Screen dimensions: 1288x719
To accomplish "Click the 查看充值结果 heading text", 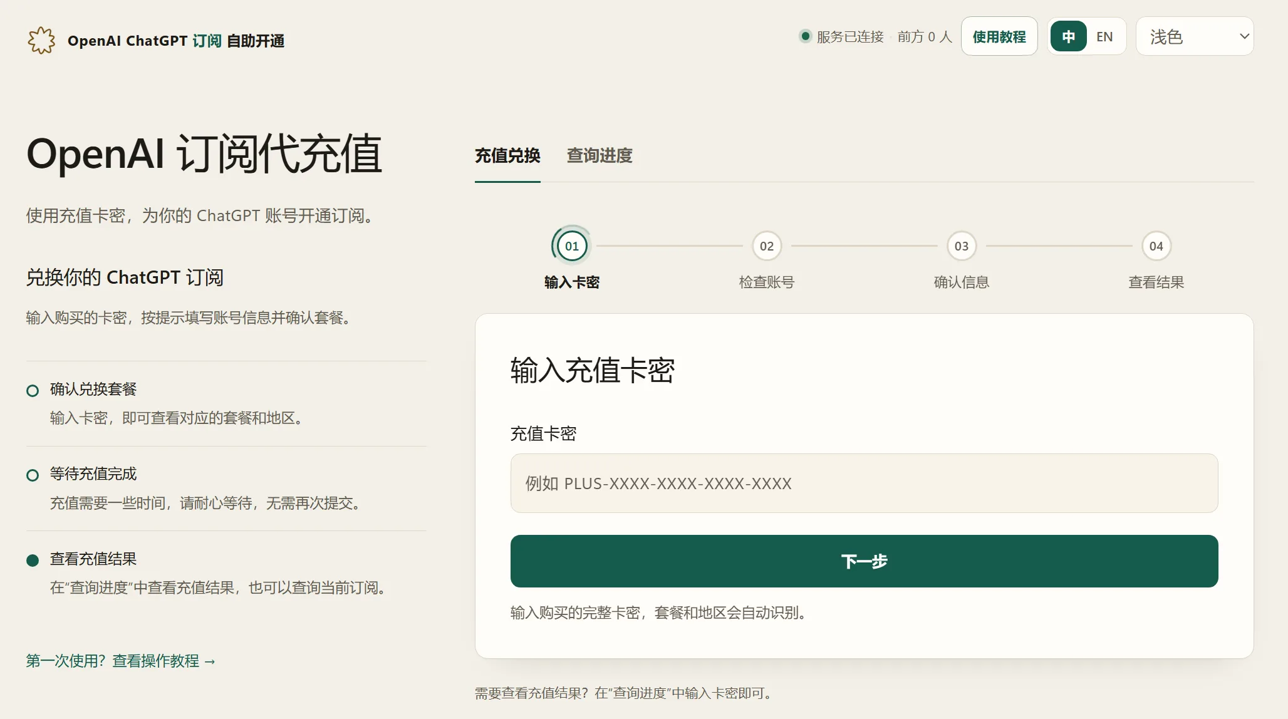I will pyautogui.click(x=93, y=559).
